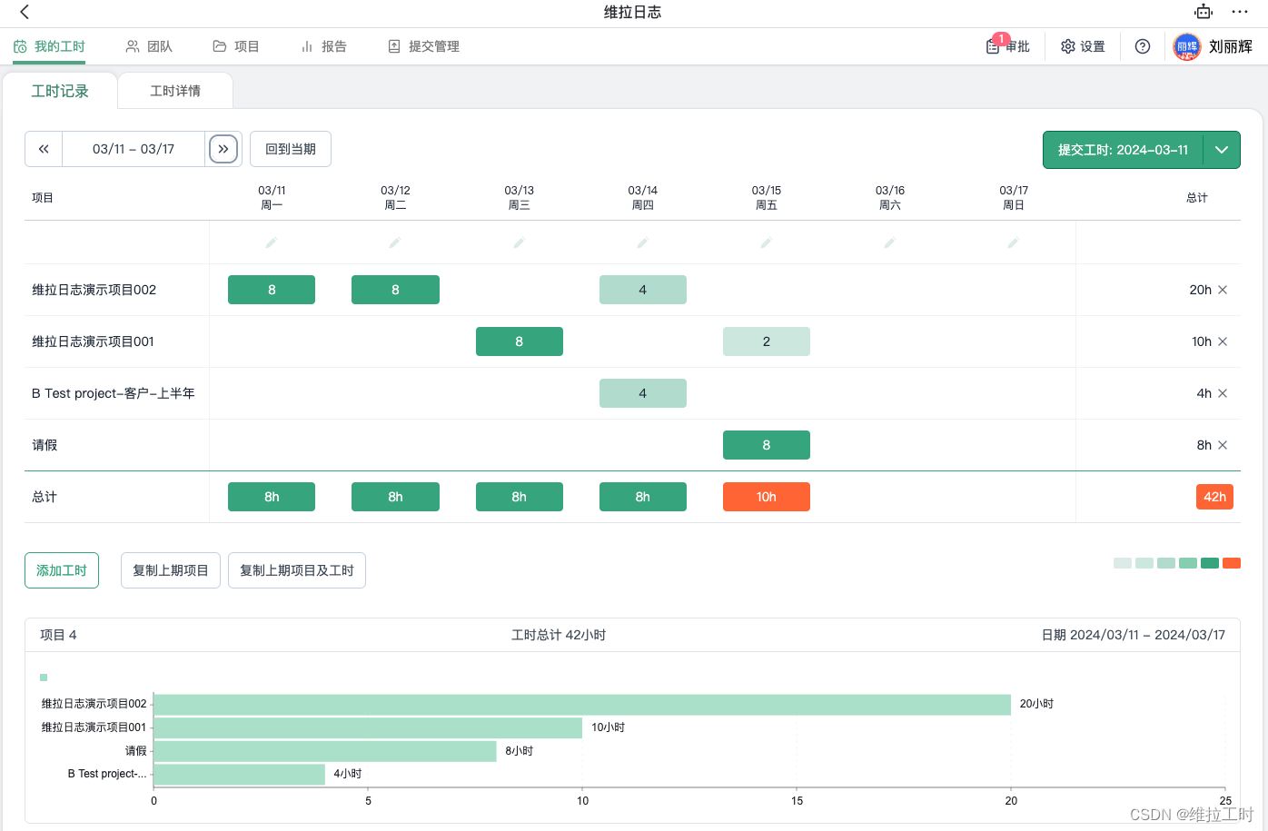
Task: Click 维拉日志演示项目001 project name
Action: pyautogui.click(x=94, y=341)
